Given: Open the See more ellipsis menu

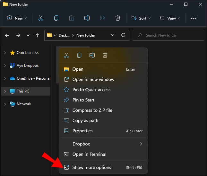Looking at the screenshot, I should tap(193, 18).
